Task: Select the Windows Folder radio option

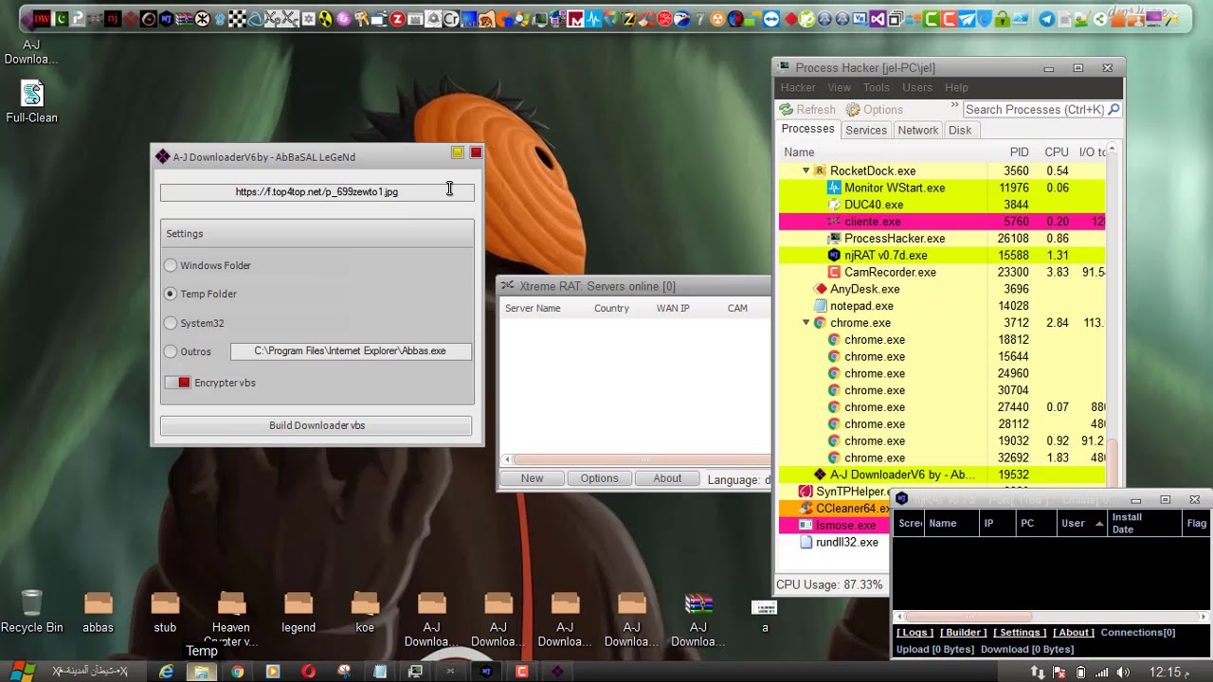Action: point(171,265)
